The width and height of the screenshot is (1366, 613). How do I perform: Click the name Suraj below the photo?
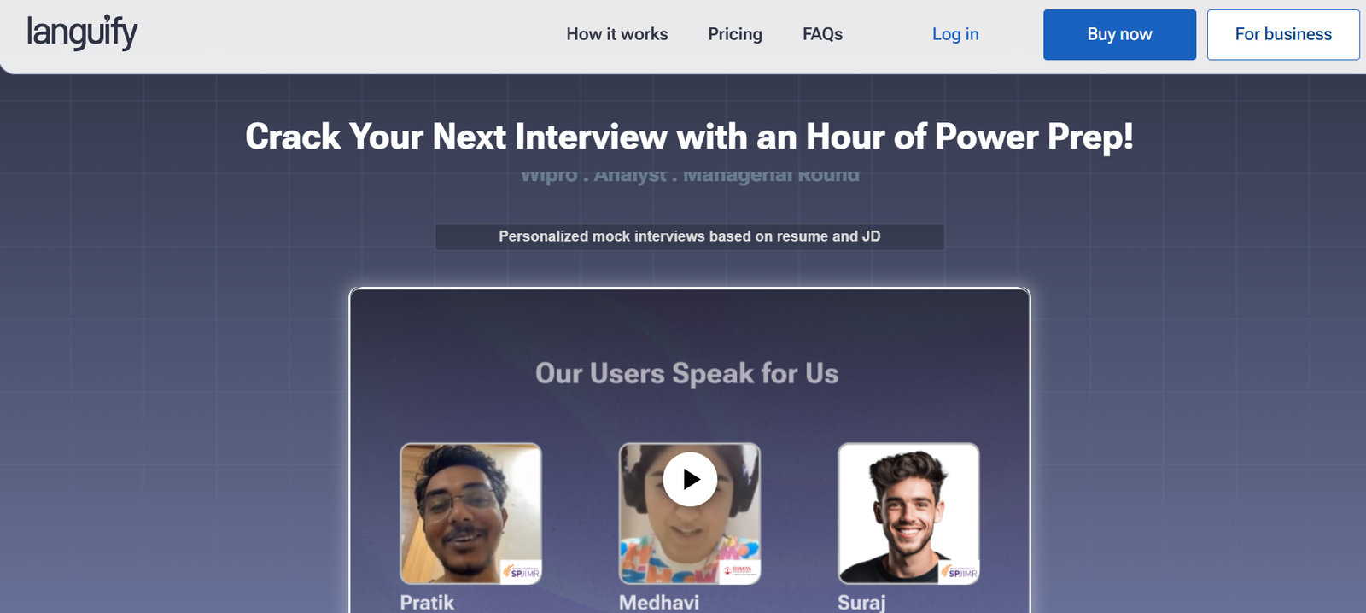(x=861, y=603)
